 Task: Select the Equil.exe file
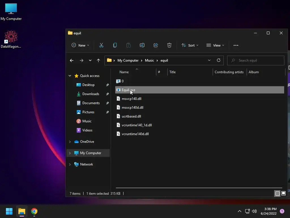(200, 90)
